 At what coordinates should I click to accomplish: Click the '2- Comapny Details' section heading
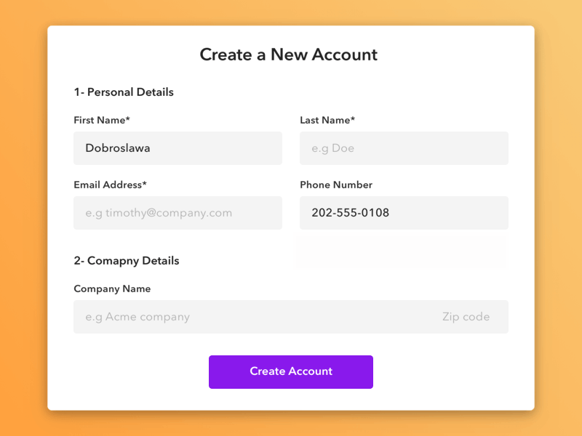(x=127, y=261)
